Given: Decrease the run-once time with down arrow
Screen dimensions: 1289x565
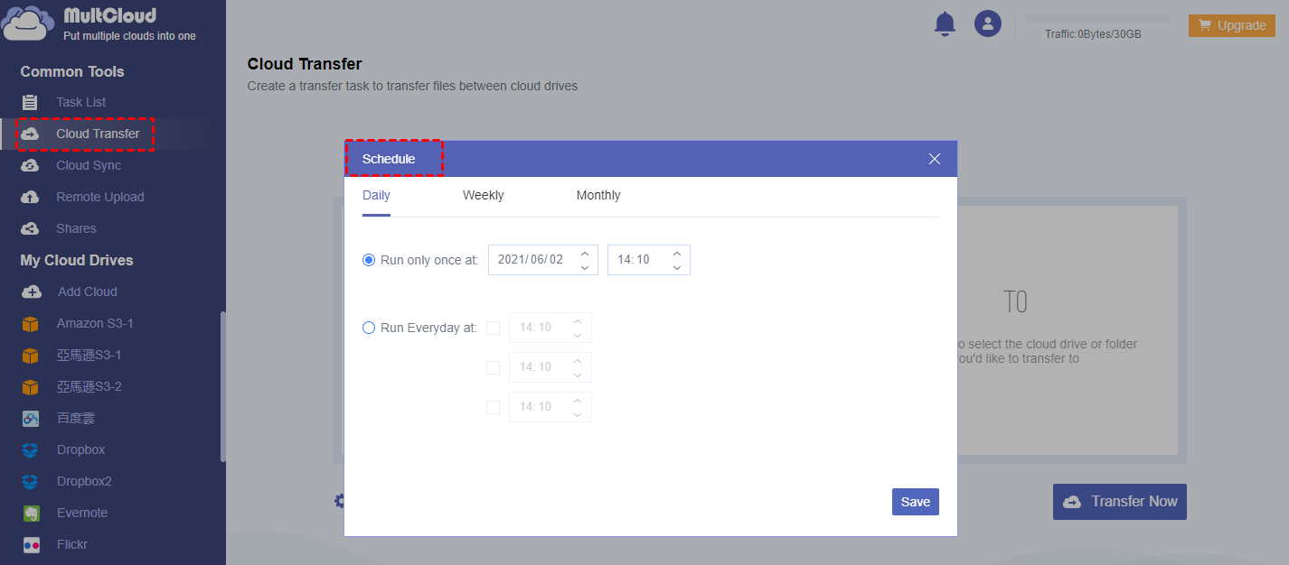Looking at the screenshot, I should pyautogui.click(x=677, y=267).
